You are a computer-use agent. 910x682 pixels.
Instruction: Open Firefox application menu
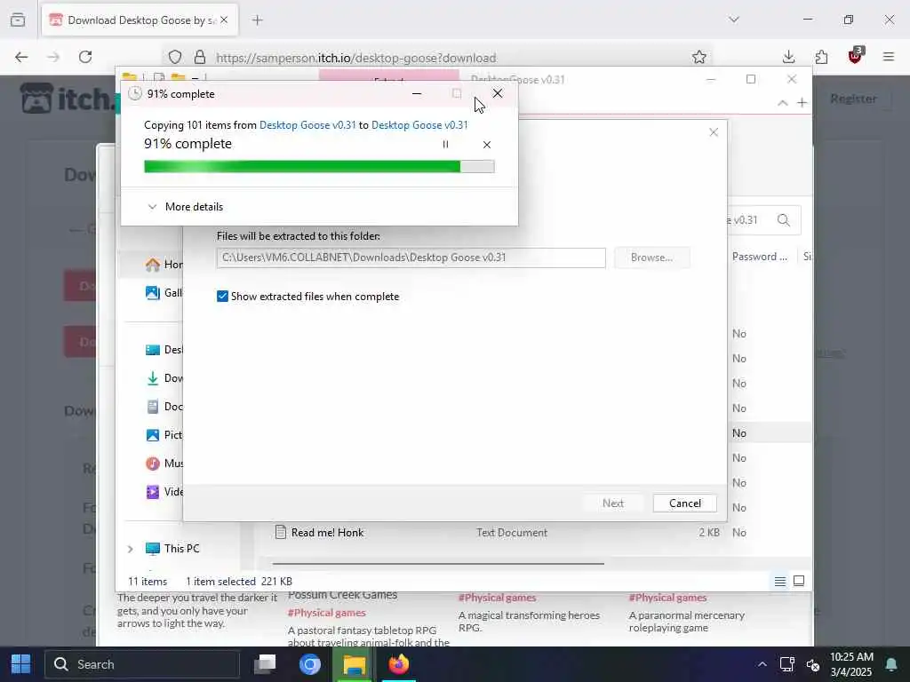point(888,57)
